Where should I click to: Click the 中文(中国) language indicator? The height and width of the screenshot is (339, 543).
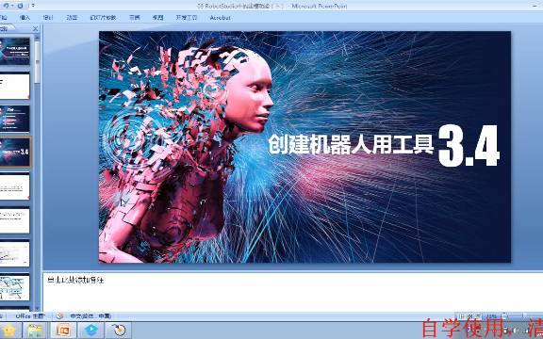pyautogui.click(x=90, y=315)
